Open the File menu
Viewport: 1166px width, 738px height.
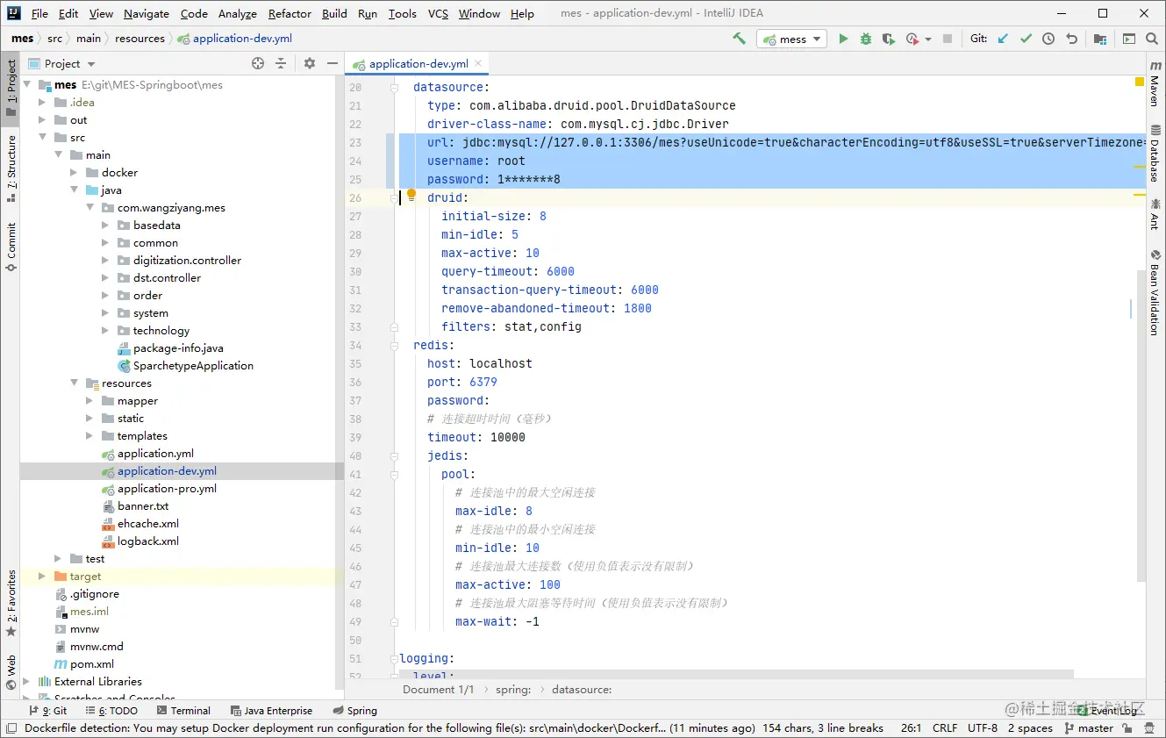click(39, 13)
